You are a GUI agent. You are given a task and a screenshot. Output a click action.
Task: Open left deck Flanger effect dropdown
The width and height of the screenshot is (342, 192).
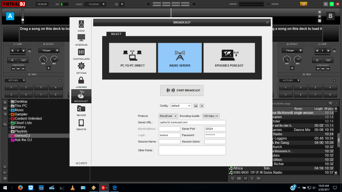[x=49, y=50]
